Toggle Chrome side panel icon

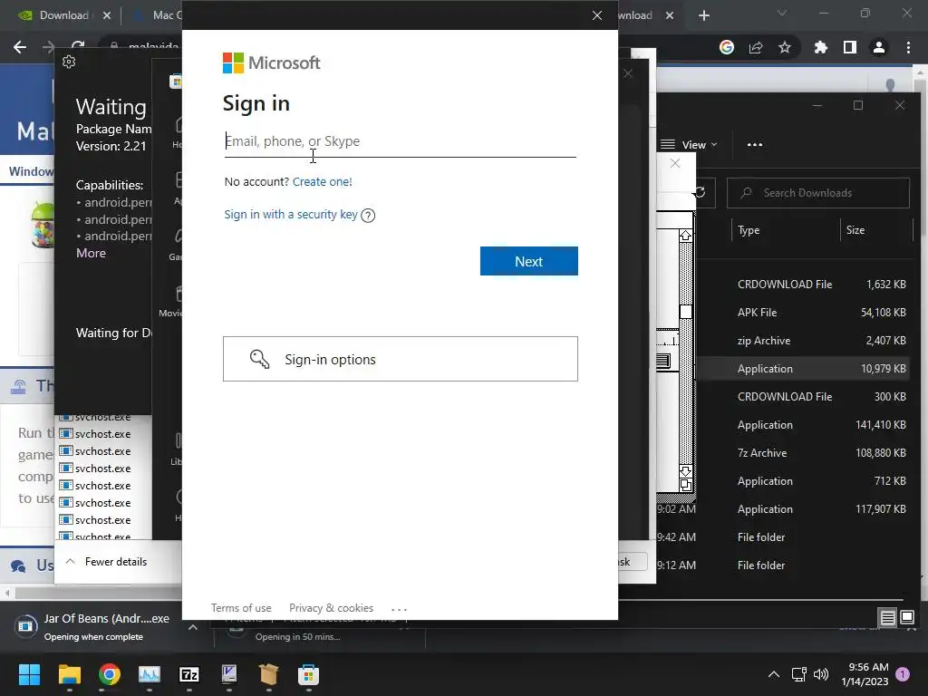click(850, 47)
